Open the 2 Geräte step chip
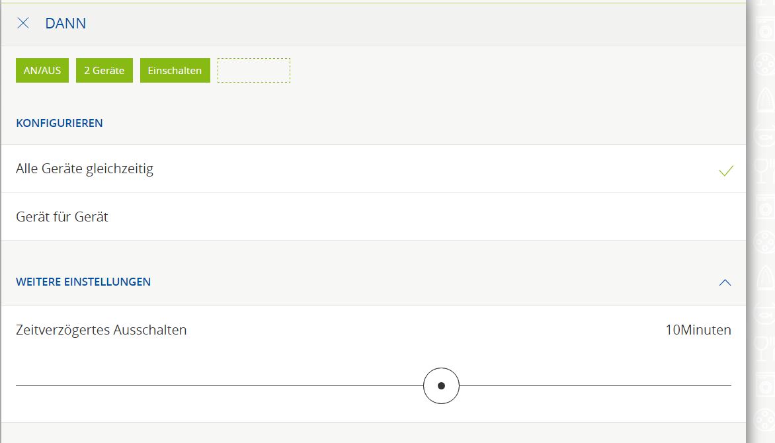775x443 pixels. tap(104, 71)
